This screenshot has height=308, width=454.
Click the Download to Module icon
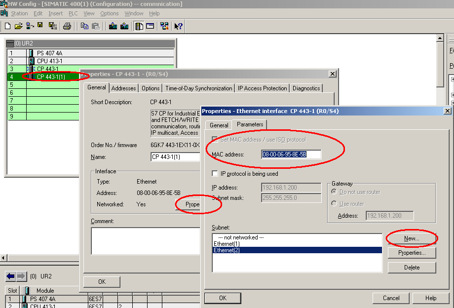pos(113,26)
